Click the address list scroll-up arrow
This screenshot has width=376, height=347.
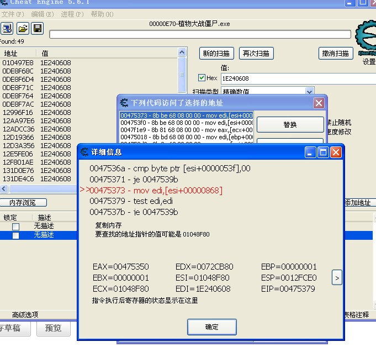click(182, 52)
